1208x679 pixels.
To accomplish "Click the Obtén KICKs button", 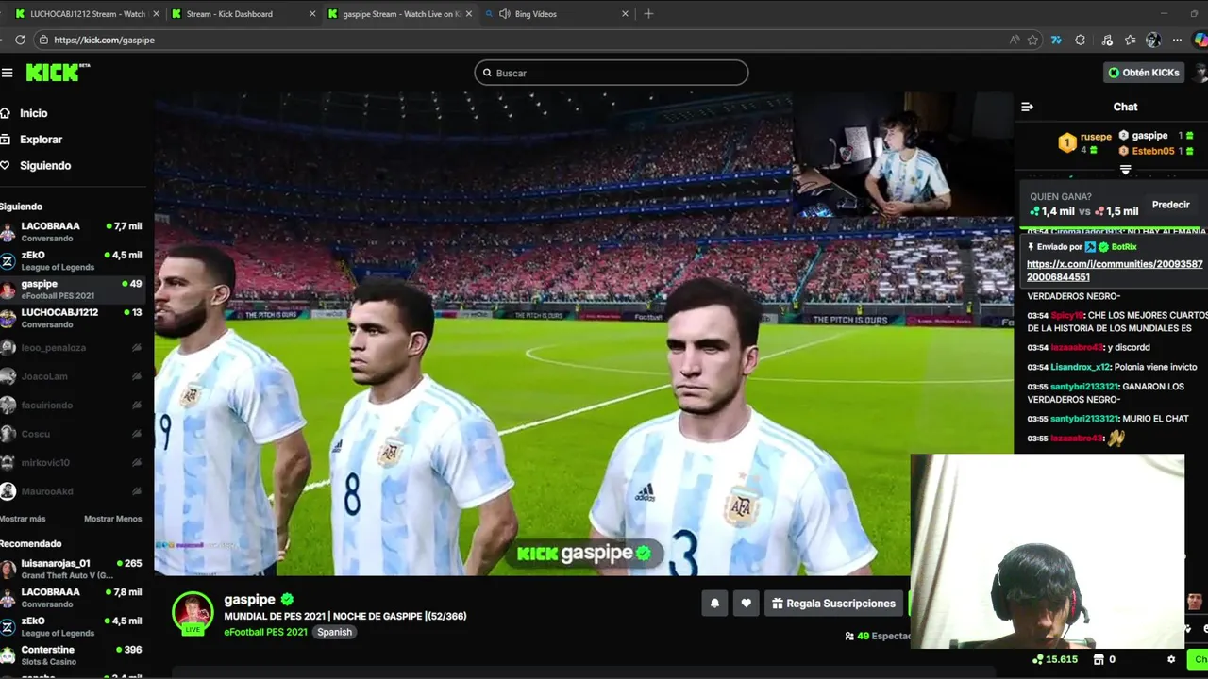I will [1144, 73].
